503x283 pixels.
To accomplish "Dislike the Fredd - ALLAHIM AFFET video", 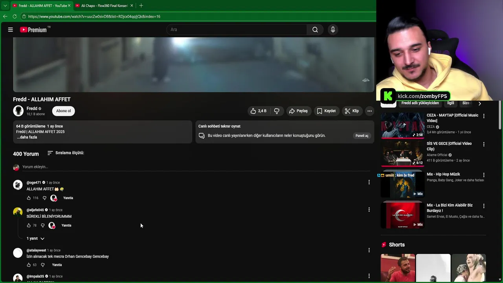I will [277, 111].
